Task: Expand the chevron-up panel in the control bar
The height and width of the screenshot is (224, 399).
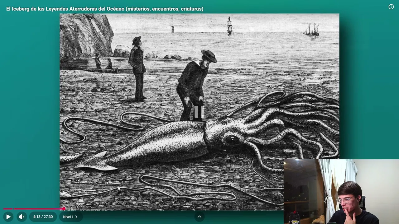Action: coord(199,217)
